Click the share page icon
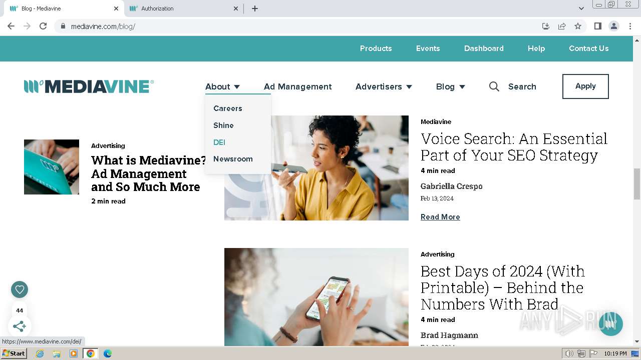The width and height of the screenshot is (641, 360). click(562, 26)
